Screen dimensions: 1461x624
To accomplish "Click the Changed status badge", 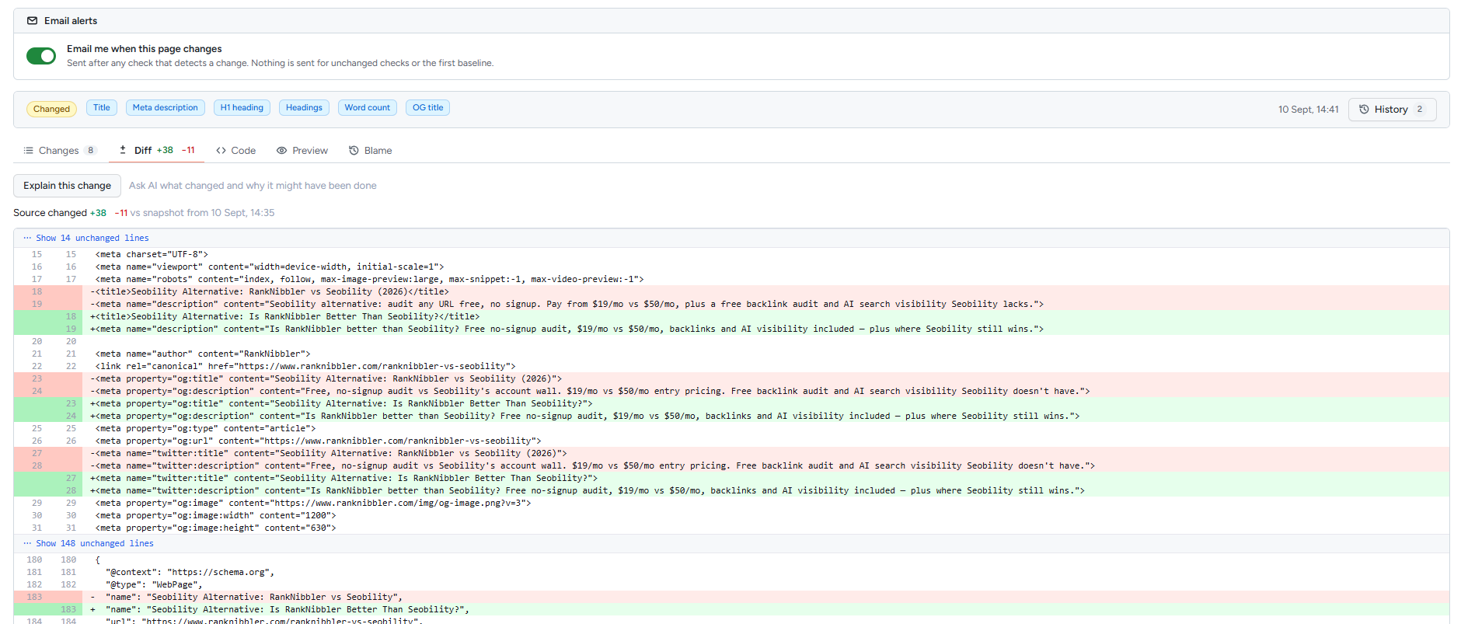I will tap(51, 109).
